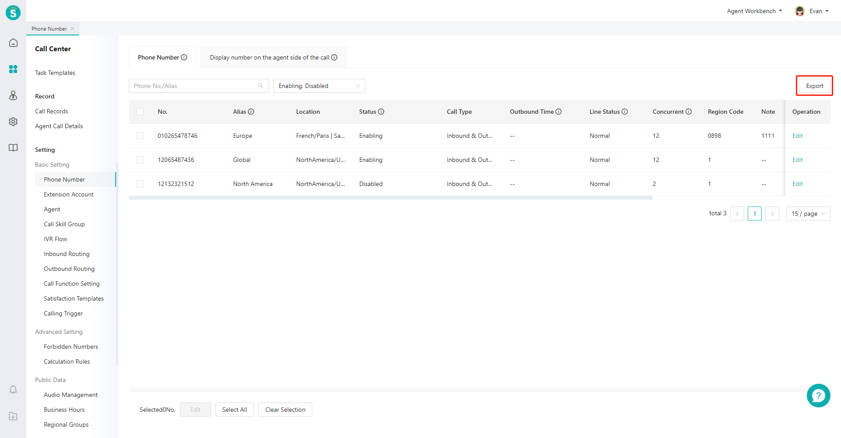Toggle the select-all header checkbox

click(x=140, y=112)
